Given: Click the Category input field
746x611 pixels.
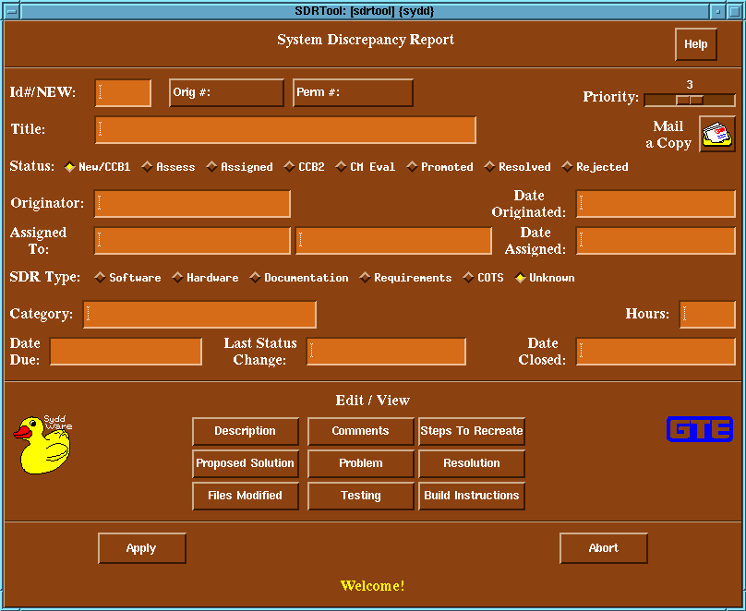Looking at the screenshot, I should [199, 315].
